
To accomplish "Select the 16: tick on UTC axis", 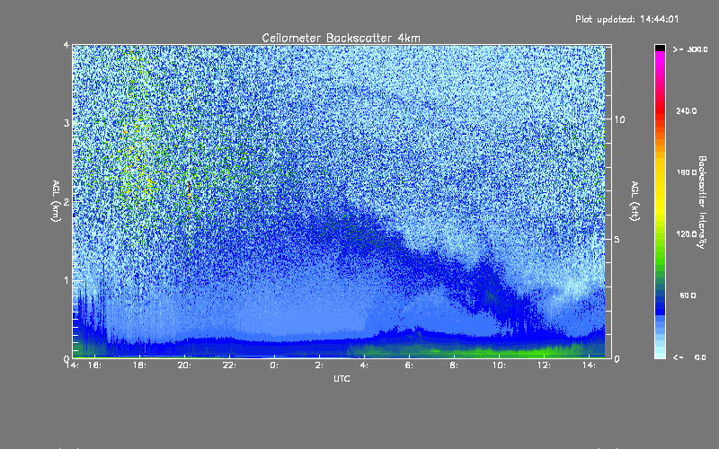I will [x=94, y=365].
